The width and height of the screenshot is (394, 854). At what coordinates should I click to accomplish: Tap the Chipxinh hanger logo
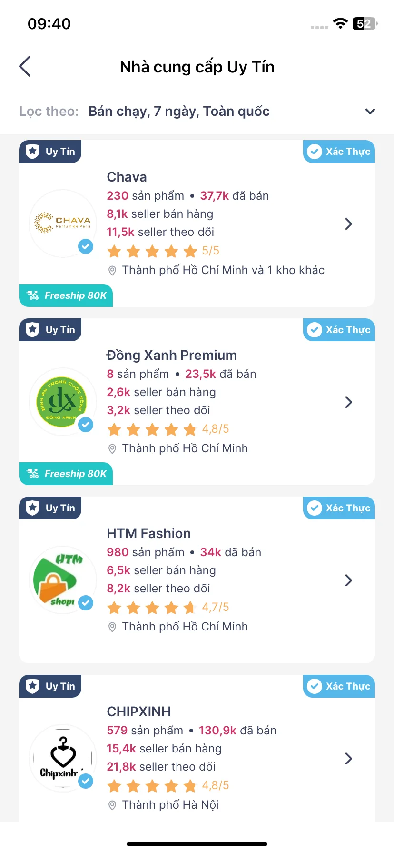(63, 758)
